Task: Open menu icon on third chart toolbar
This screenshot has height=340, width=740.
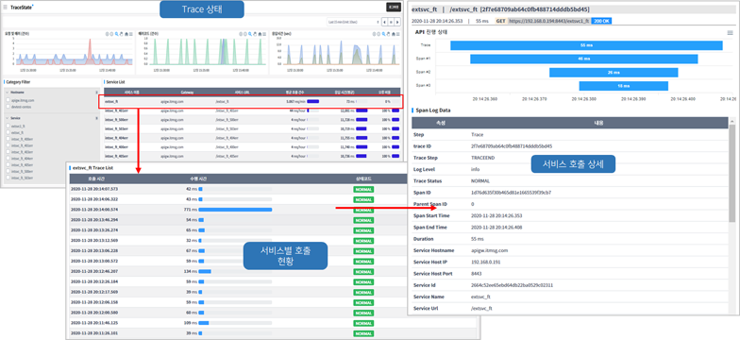Action: click(397, 34)
